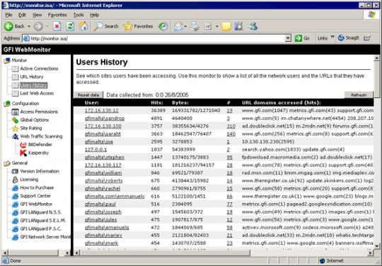Refresh the page using toolbar icon

pyautogui.click(x=70, y=26)
